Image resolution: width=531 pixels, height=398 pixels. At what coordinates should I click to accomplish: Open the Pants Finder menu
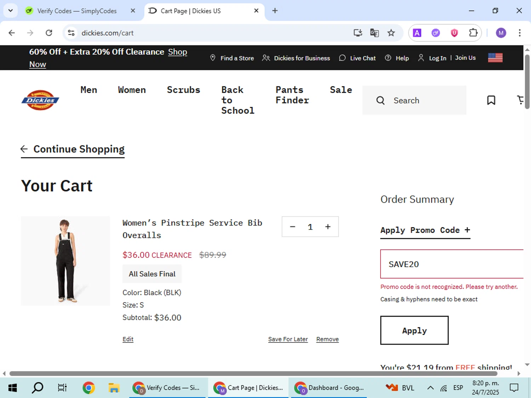pyautogui.click(x=292, y=95)
